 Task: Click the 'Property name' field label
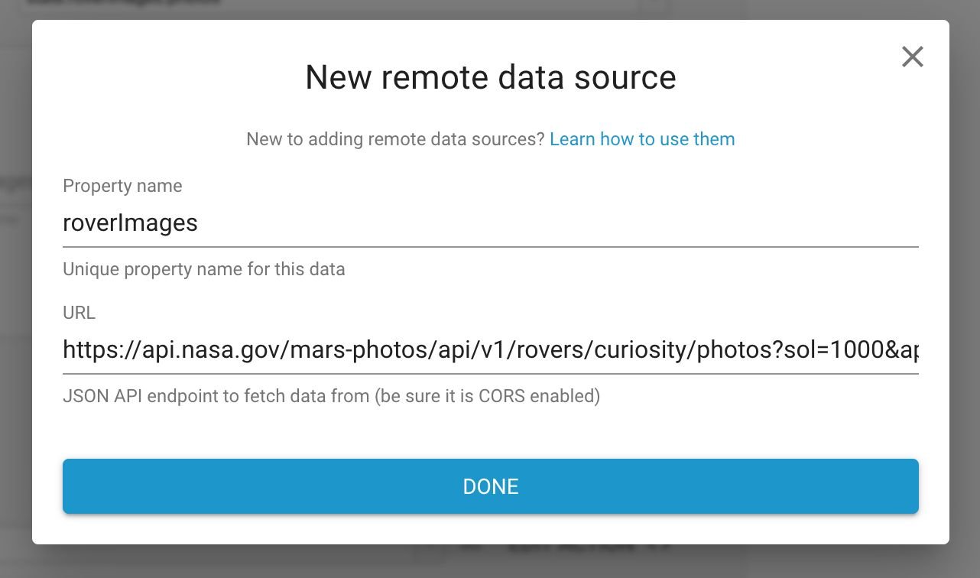click(122, 186)
